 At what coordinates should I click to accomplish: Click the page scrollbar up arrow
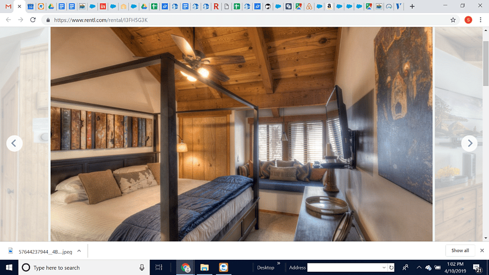[x=486, y=30]
